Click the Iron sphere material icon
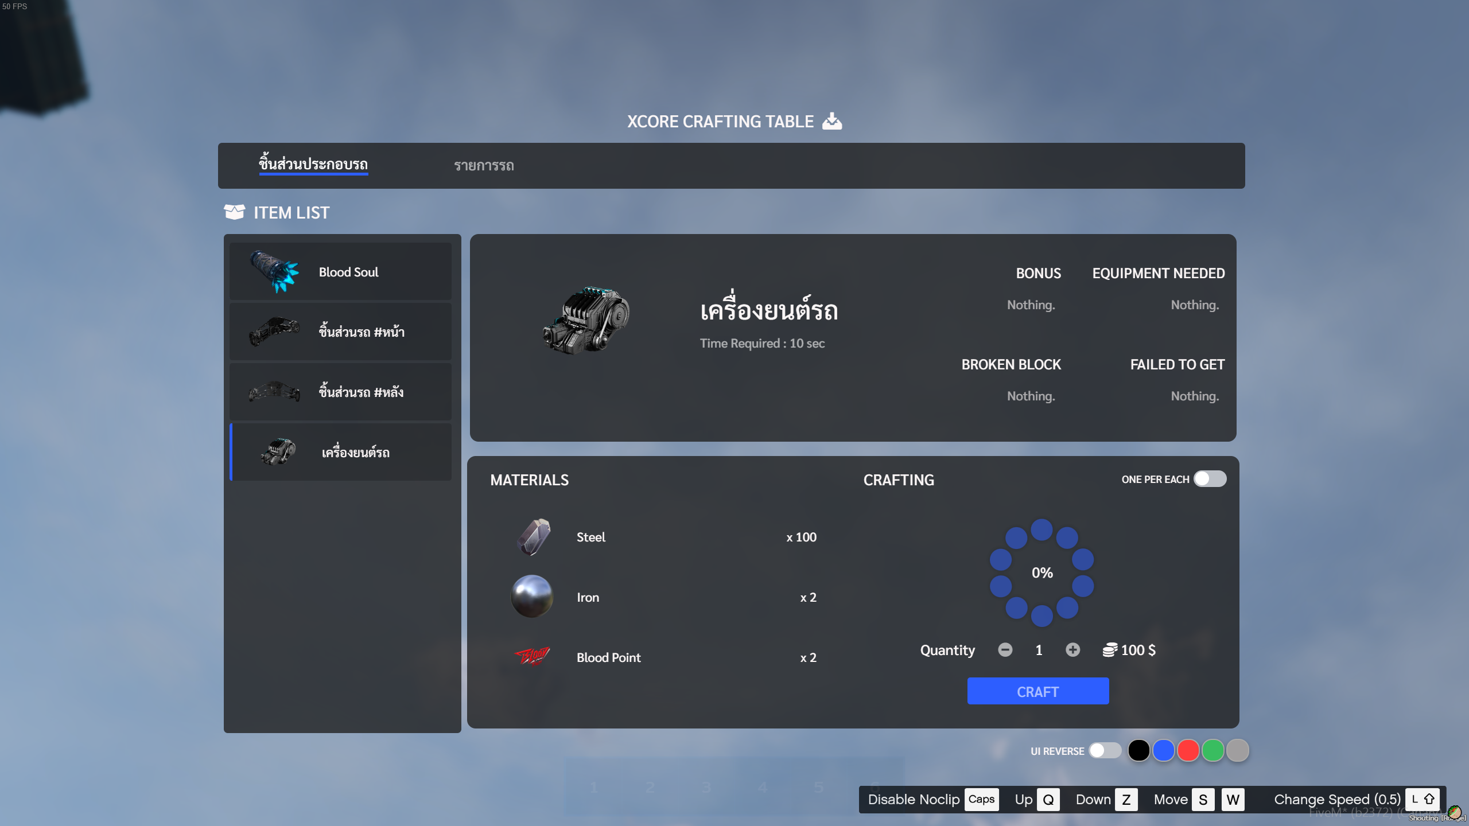Screen dimensions: 1469x826 tap(532, 597)
